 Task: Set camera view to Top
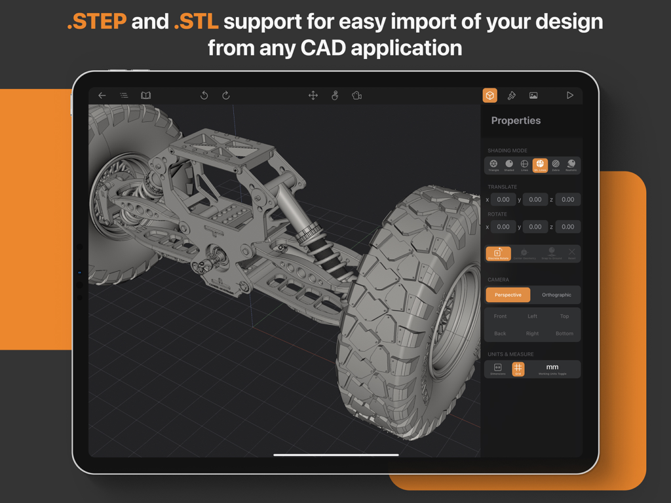pyautogui.click(x=564, y=316)
